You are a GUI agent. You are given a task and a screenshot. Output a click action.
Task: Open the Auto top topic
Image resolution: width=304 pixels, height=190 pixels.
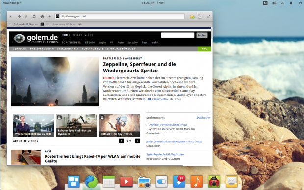coord(121,43)
